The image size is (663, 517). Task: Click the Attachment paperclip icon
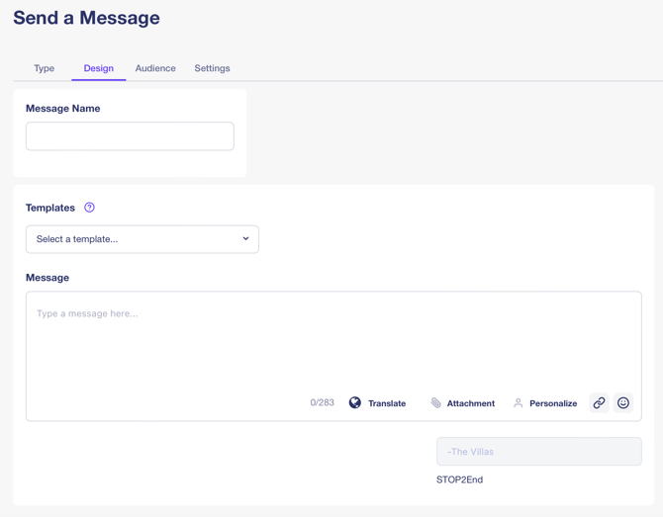pyautogui.click(x=435, y=403)
